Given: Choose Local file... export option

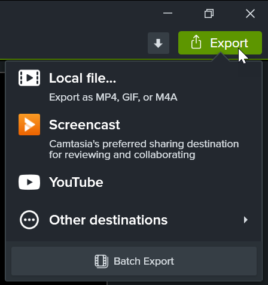Looking at the screenshot, I should [x=133, y=86].
